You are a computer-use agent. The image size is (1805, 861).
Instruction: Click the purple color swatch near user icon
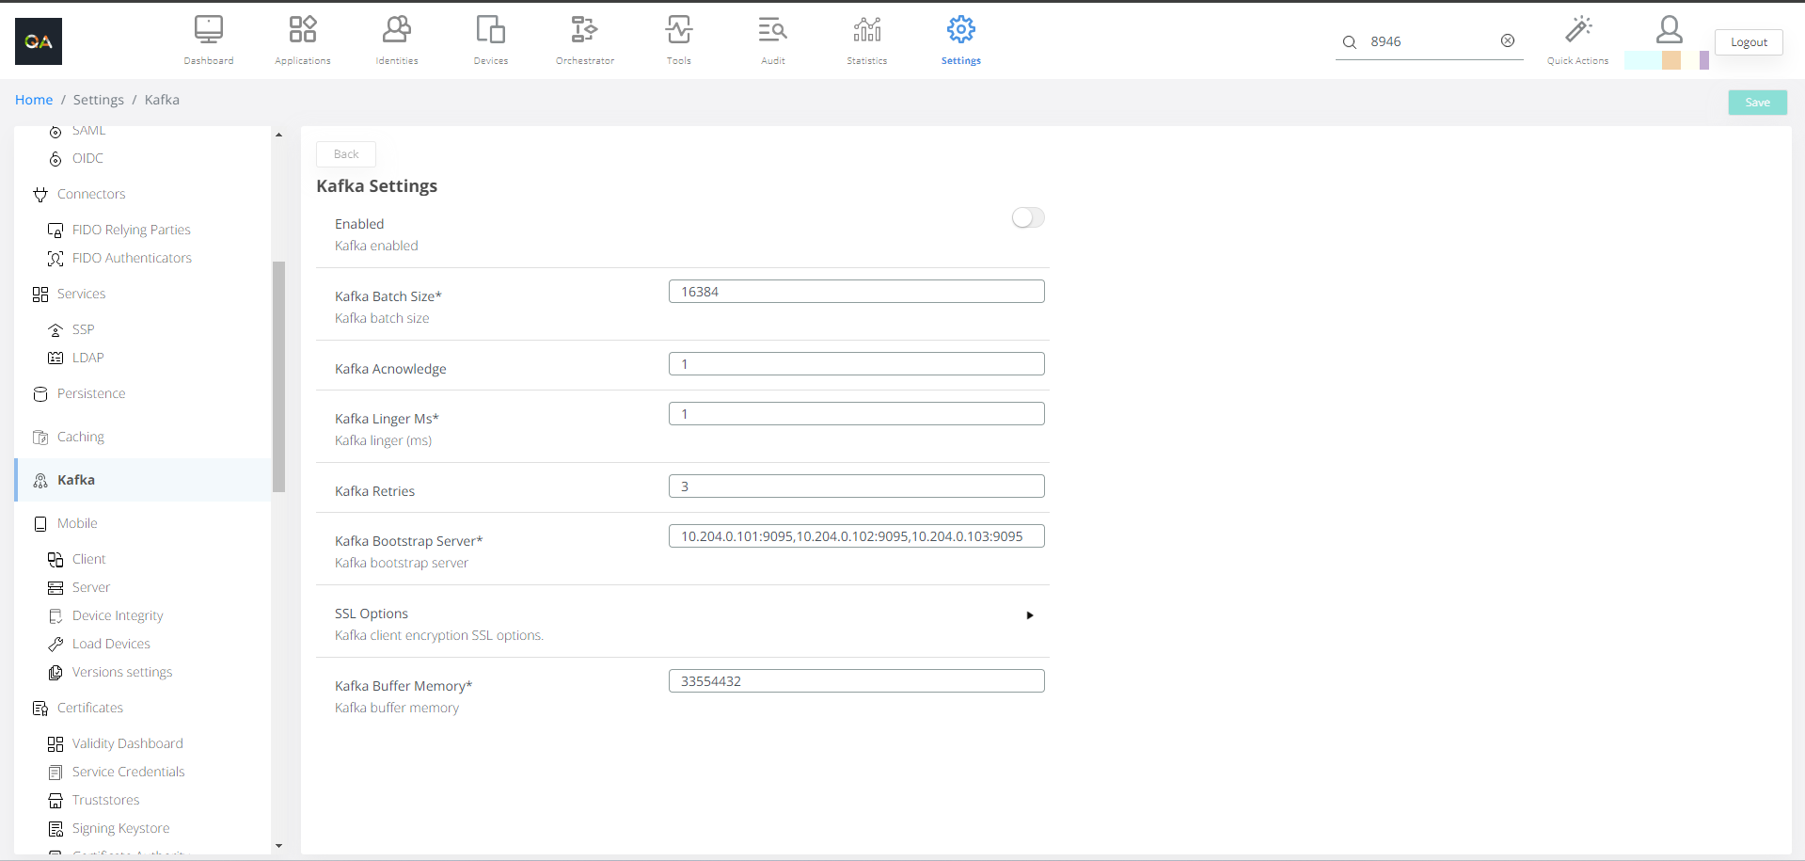click(1703, 60)
